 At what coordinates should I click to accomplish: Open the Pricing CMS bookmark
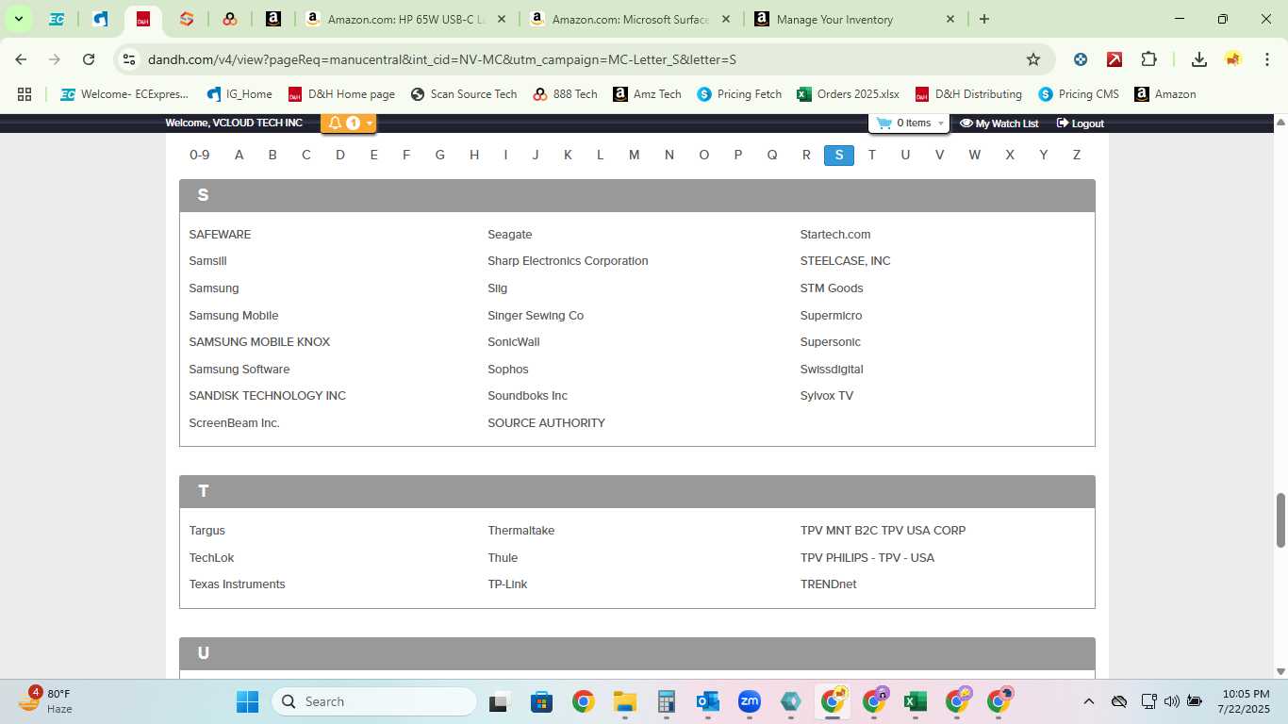click(x=1079, y=94)
